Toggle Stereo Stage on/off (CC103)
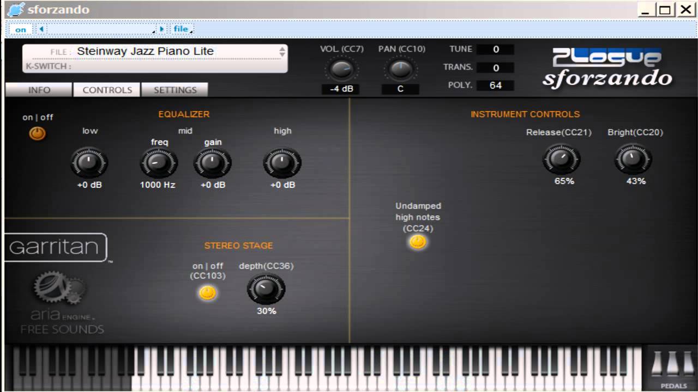The image size is (698, 392). [207, 293]
